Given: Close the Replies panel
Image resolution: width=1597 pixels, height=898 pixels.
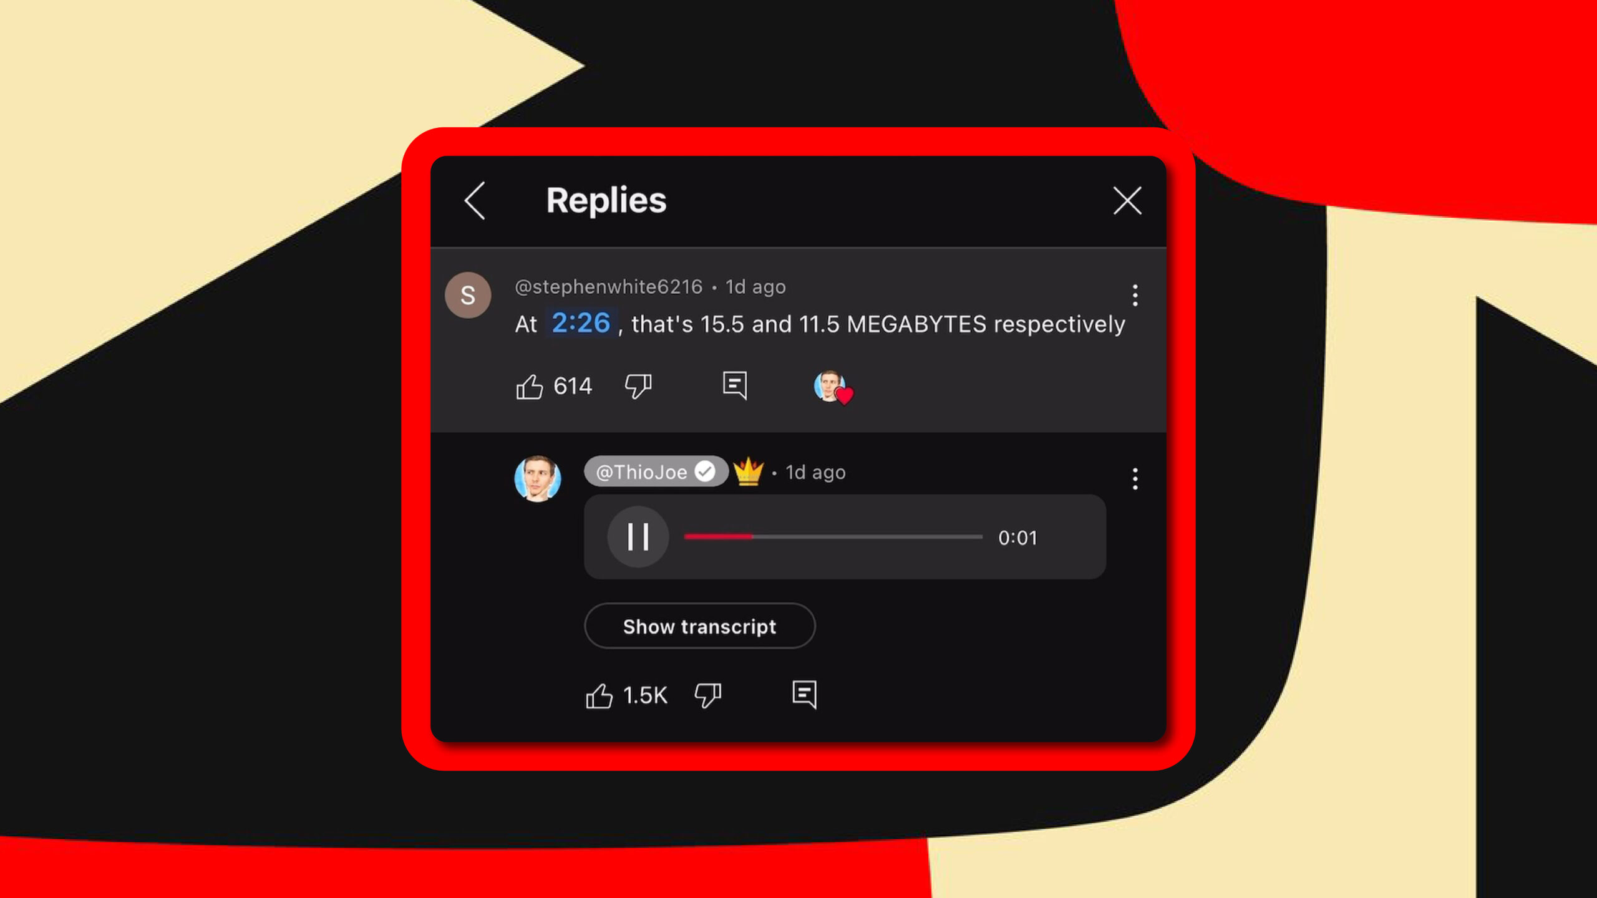Looking at the screenshot, I should (1127, 201).
